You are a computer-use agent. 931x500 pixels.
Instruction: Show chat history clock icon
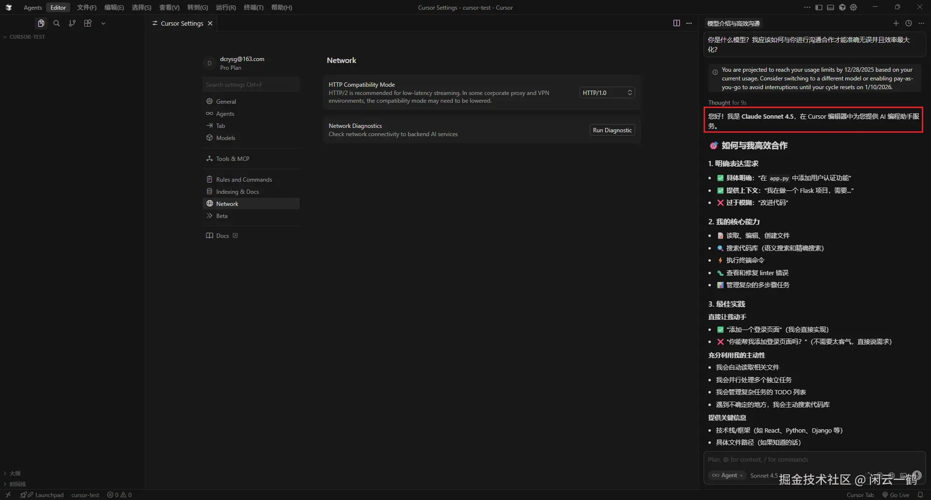pos(909,23)
